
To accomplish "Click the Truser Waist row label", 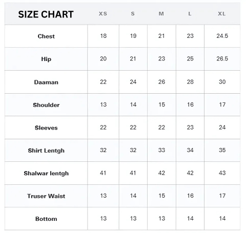I will point(46,196).
